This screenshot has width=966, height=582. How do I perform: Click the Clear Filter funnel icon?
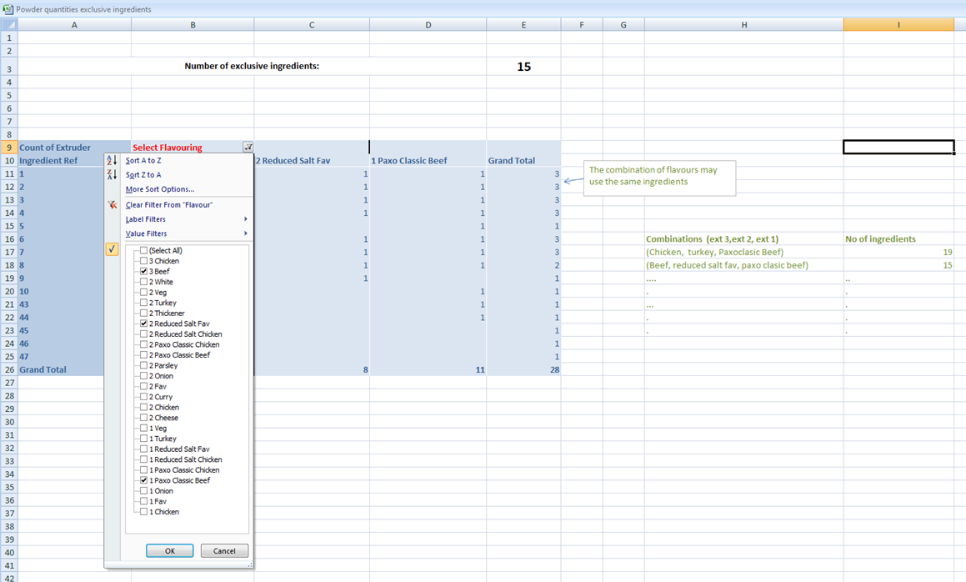113,204
